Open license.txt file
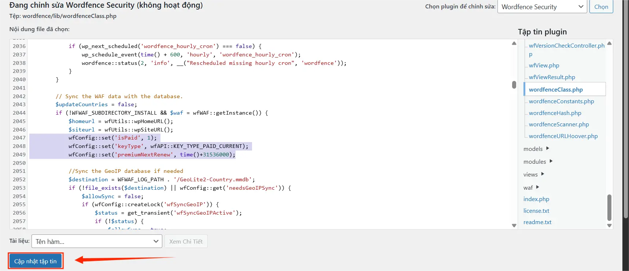The width and height of the screenshot is (629, 271). click(x=536, y=211)
